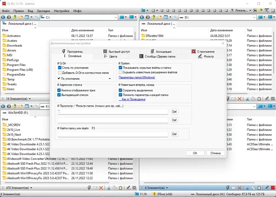Click the question mark help icon in toolbar

pos(232,10)
